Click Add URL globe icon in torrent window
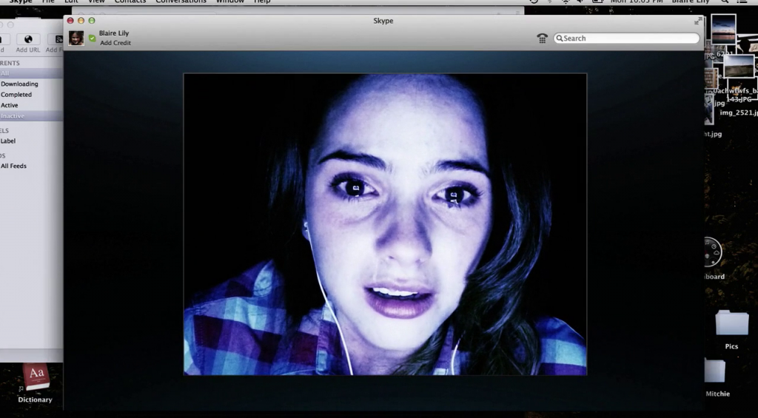Viewport: 758px width, 418px height. click(x=28, y=39)
